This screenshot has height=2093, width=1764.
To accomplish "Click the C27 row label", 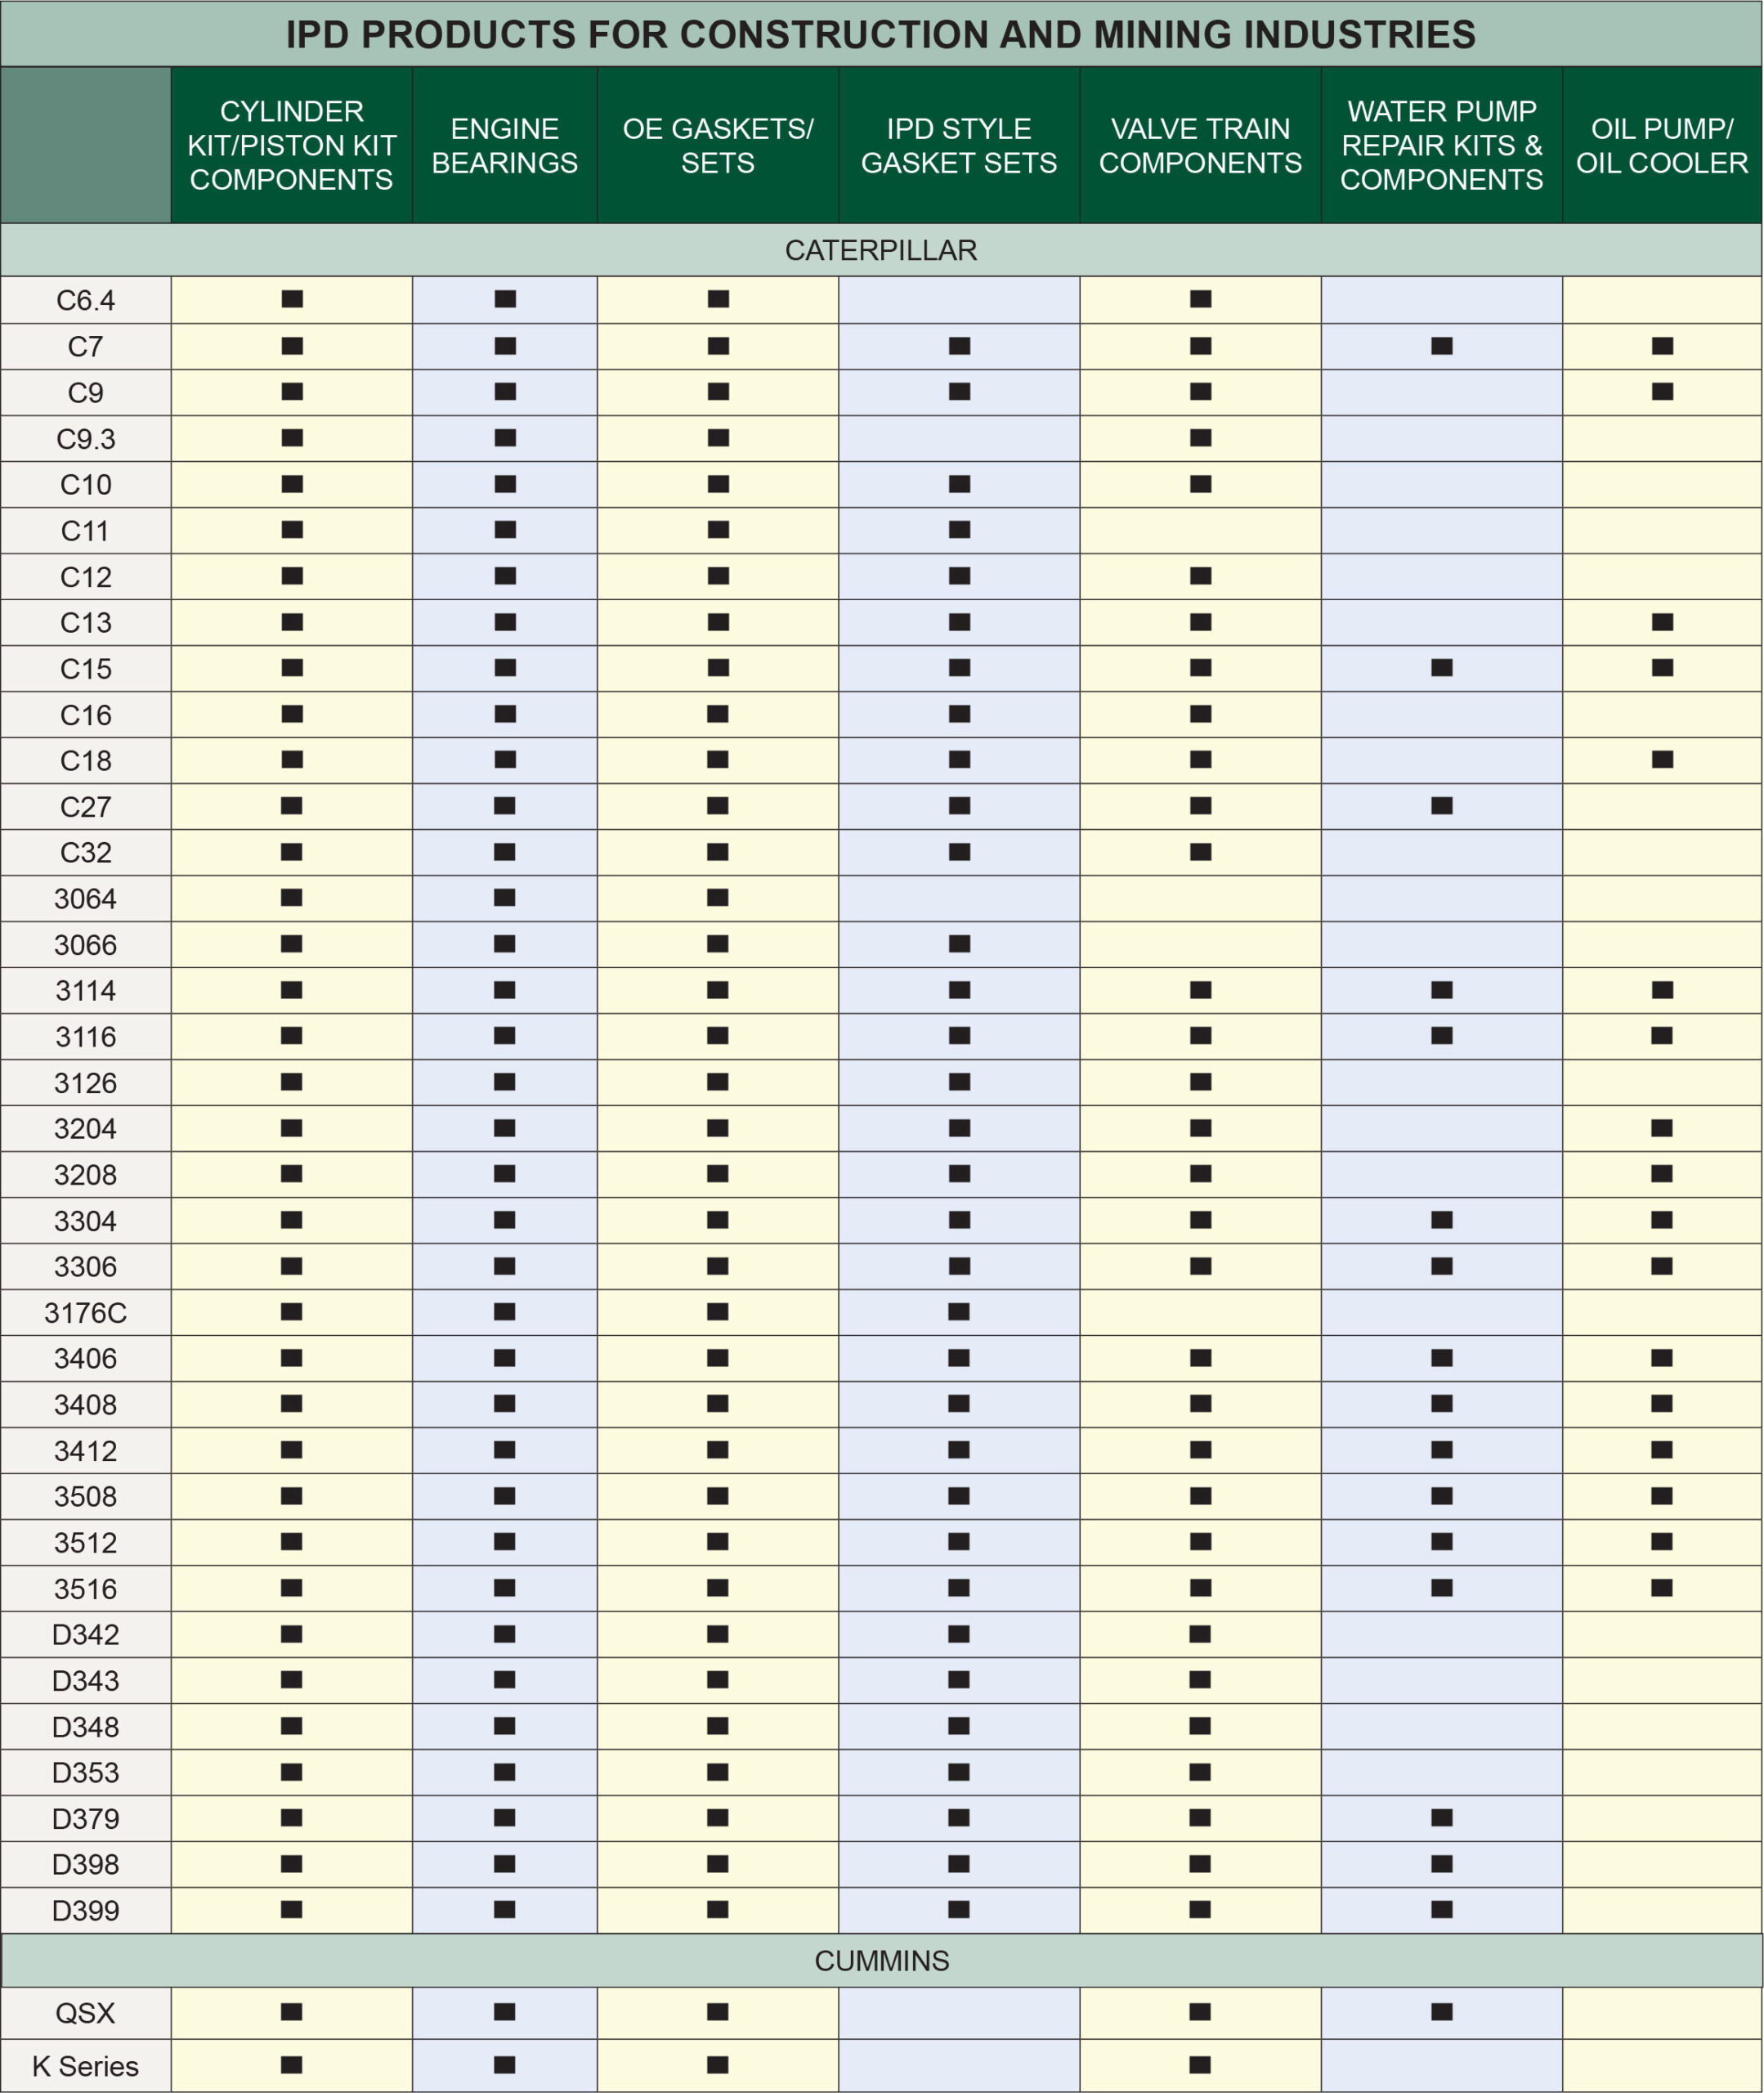I will pos(86,806).
